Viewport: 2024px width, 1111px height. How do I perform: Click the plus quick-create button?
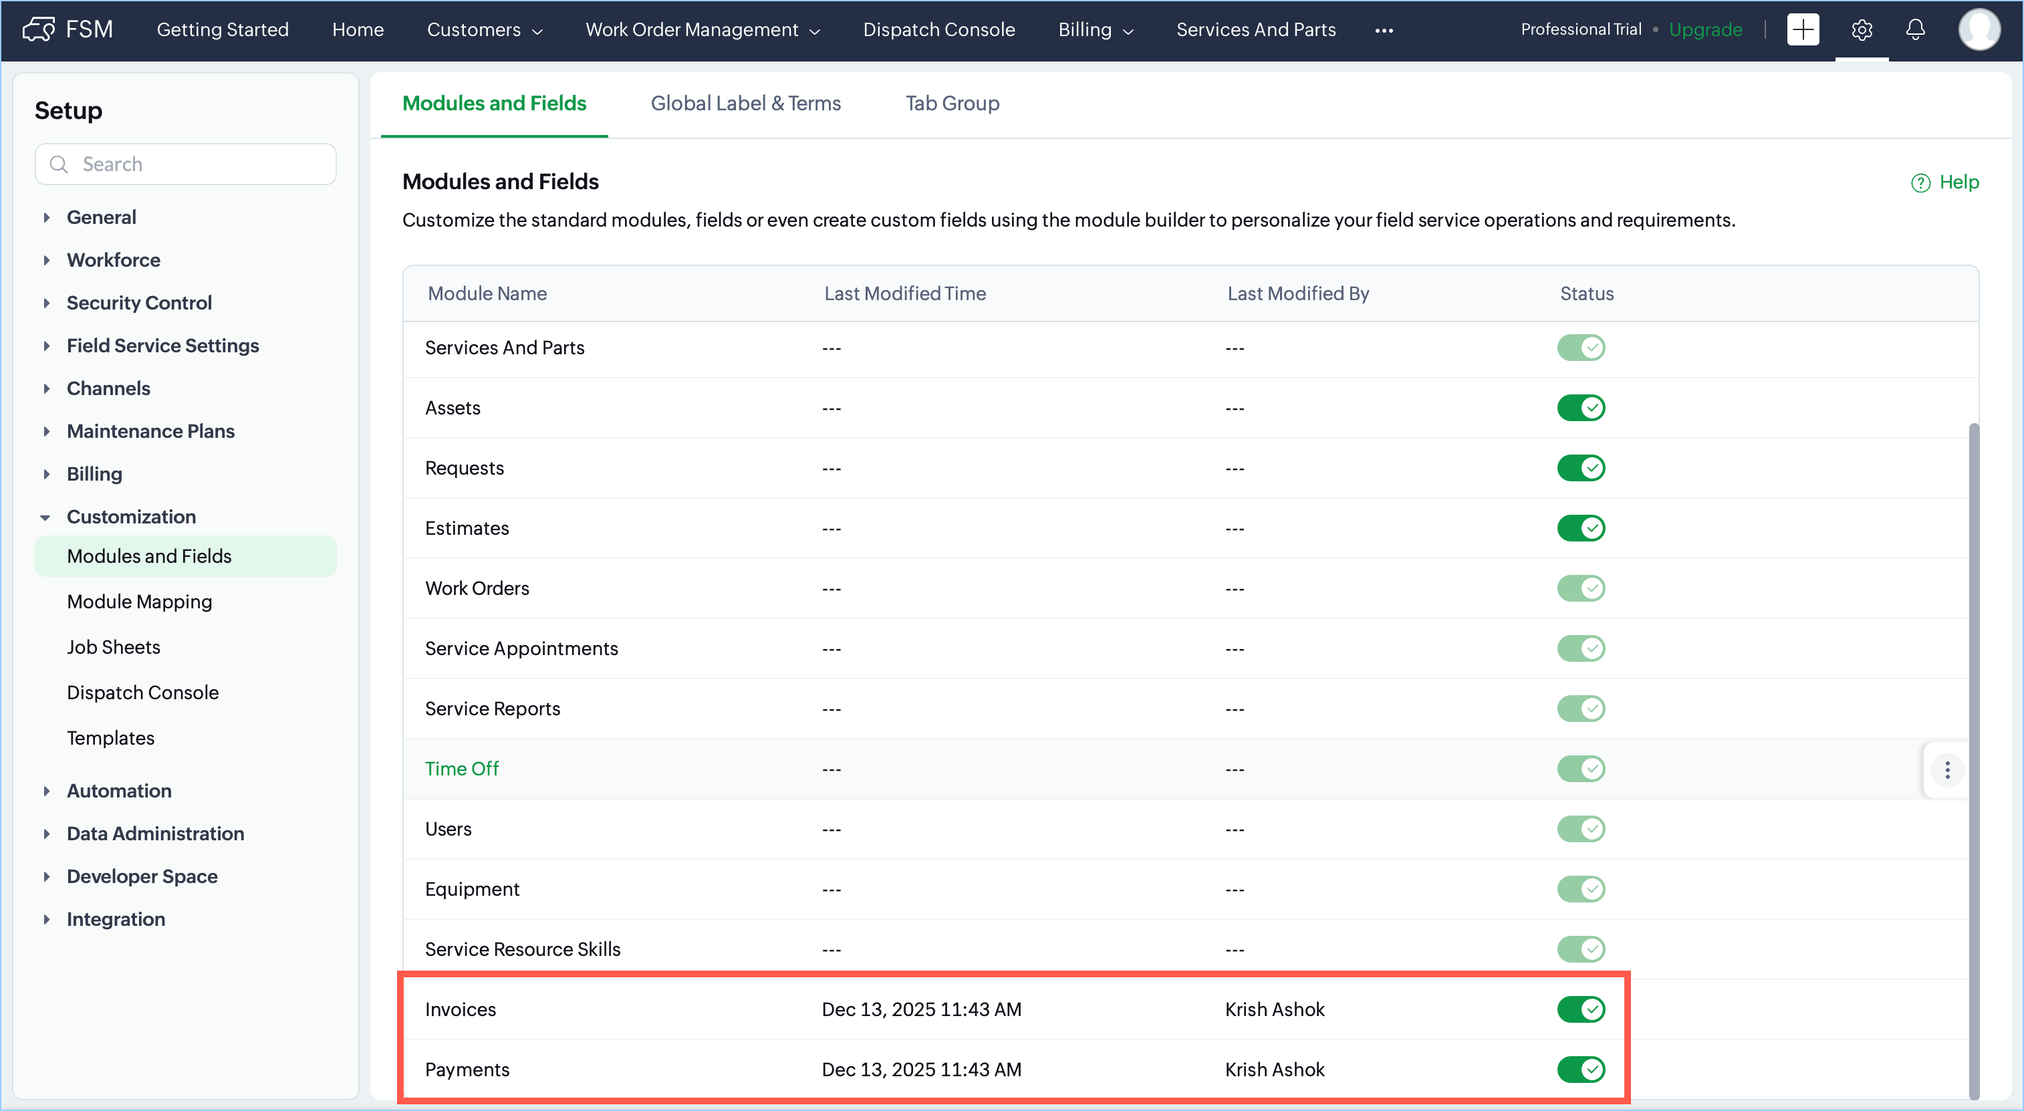1803,30
